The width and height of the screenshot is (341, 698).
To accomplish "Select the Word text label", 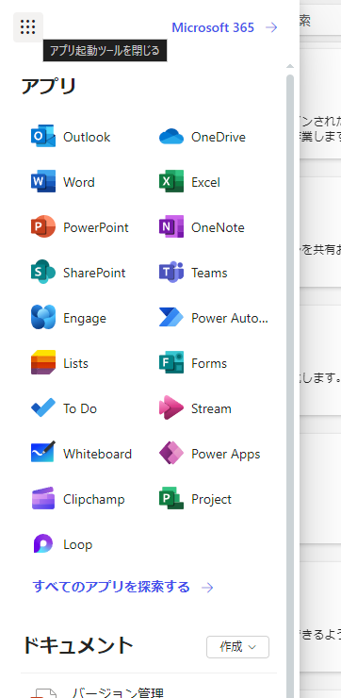I will (x=79, y=182).
